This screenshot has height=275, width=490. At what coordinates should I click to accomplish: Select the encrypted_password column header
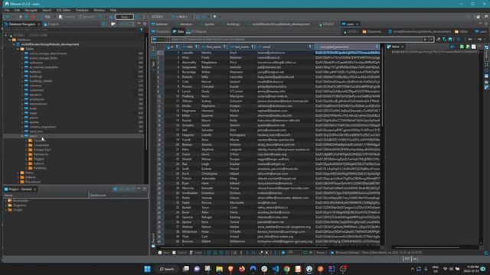347,47
